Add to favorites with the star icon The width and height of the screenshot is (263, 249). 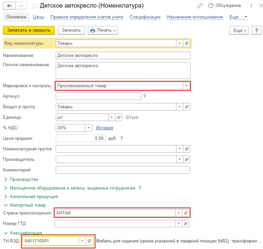click(34, 6)
